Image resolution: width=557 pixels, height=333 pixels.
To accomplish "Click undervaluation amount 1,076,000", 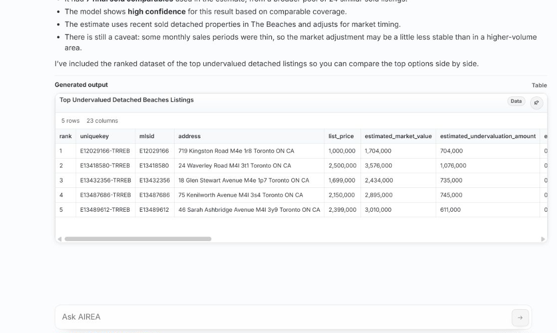I will (x=488, y=166).
